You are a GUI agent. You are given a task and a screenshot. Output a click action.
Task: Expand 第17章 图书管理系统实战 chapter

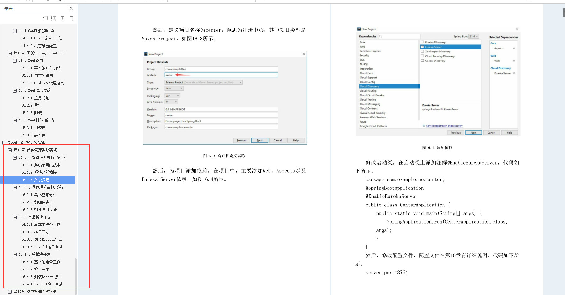10,292
